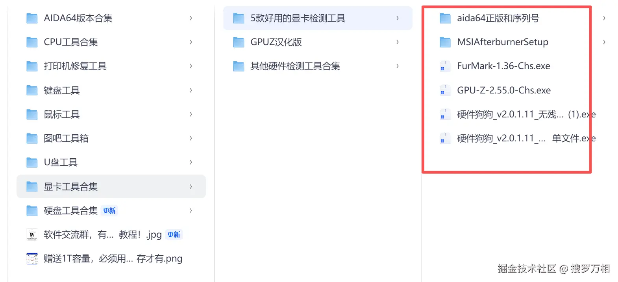Click the AIDA64版本合集 folder icon
The image size is (618, 282).
(x=32, y=18)
